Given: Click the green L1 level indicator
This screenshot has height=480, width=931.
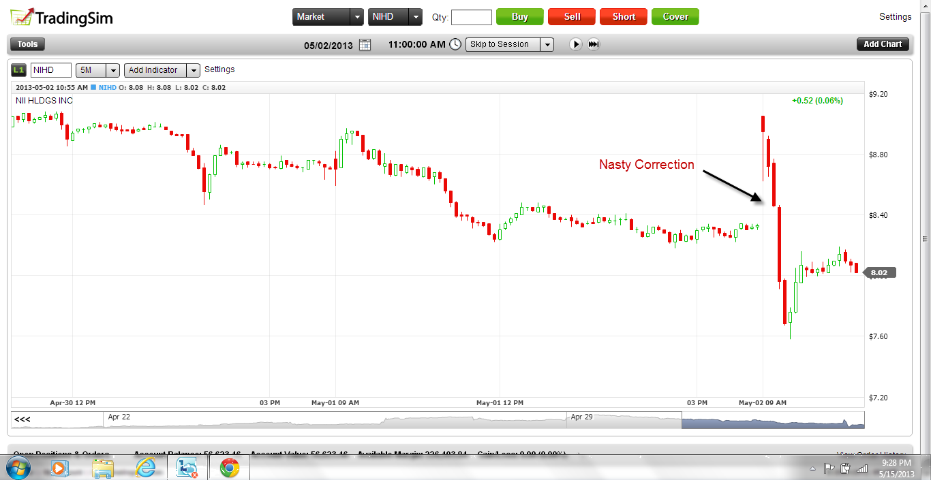Looking at the screenshot, I should tap(19, 70).
